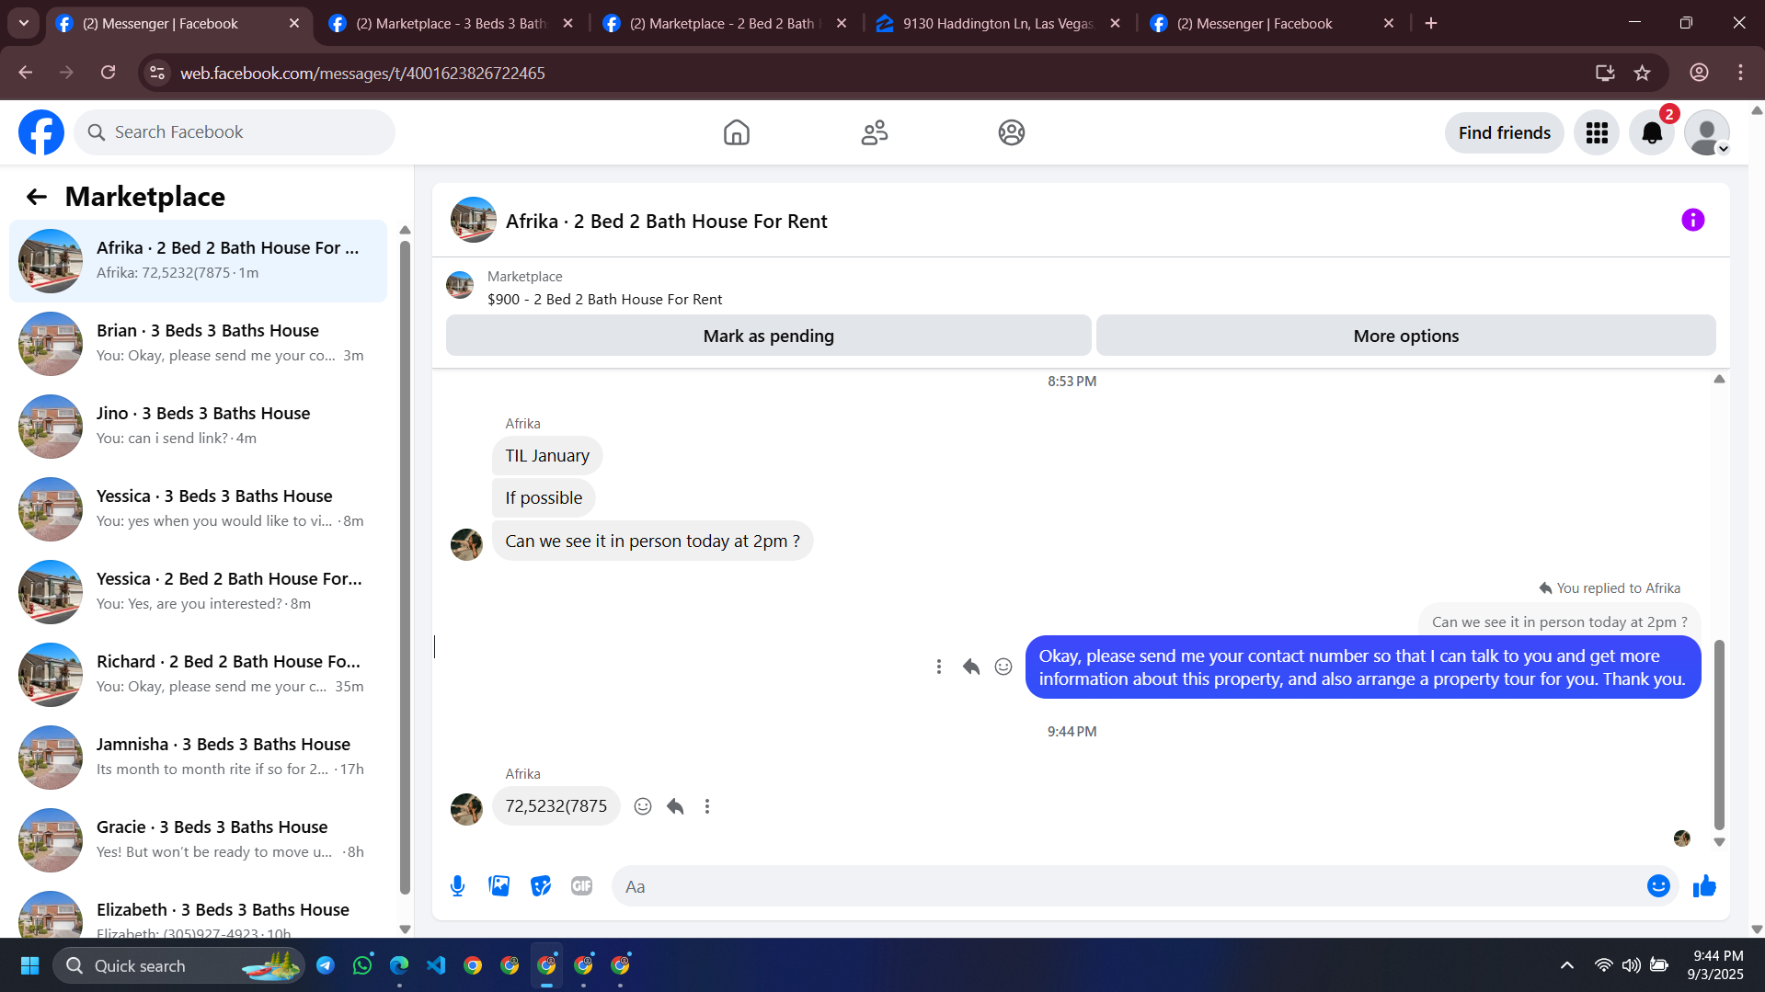Open More options for the listing
The height and width of the screenshot is (992, 1765).
(1405, 336)
